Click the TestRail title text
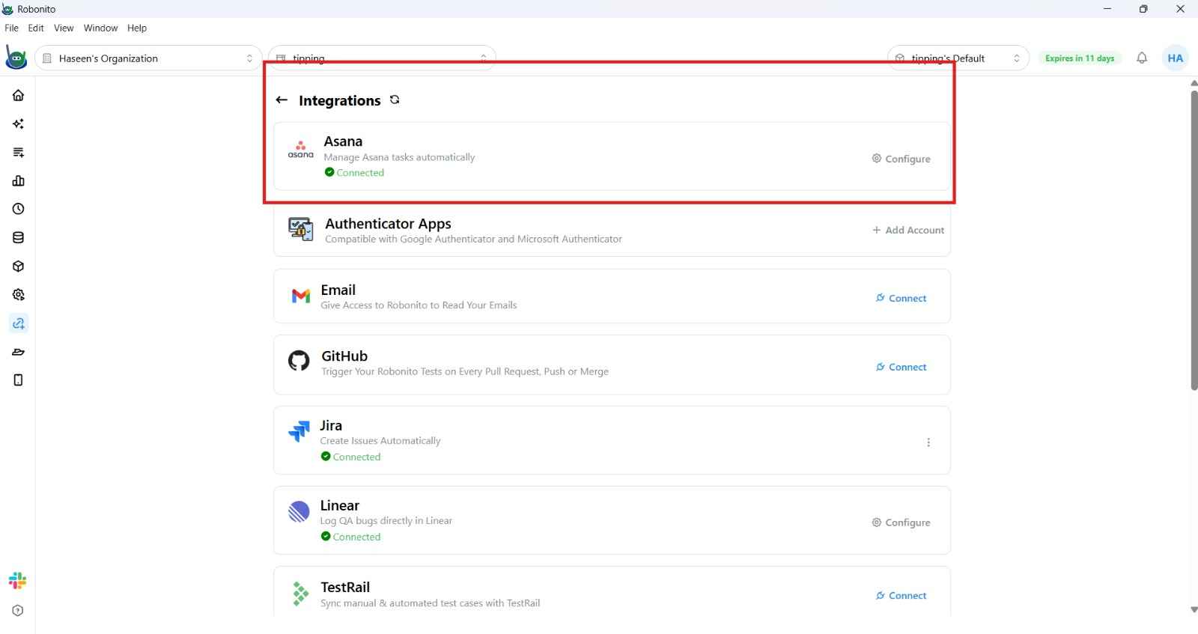Screen dimensions: 1198x634 tap(345, 587)
